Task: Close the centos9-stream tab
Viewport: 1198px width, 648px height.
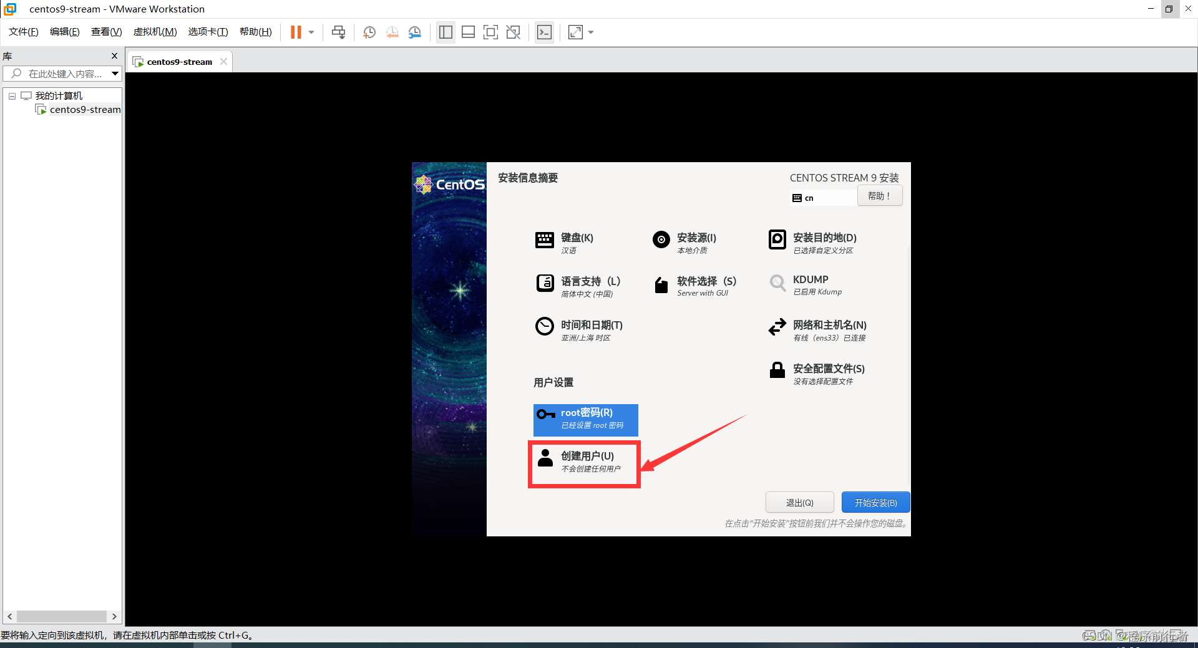Action: tap(223, 61)
